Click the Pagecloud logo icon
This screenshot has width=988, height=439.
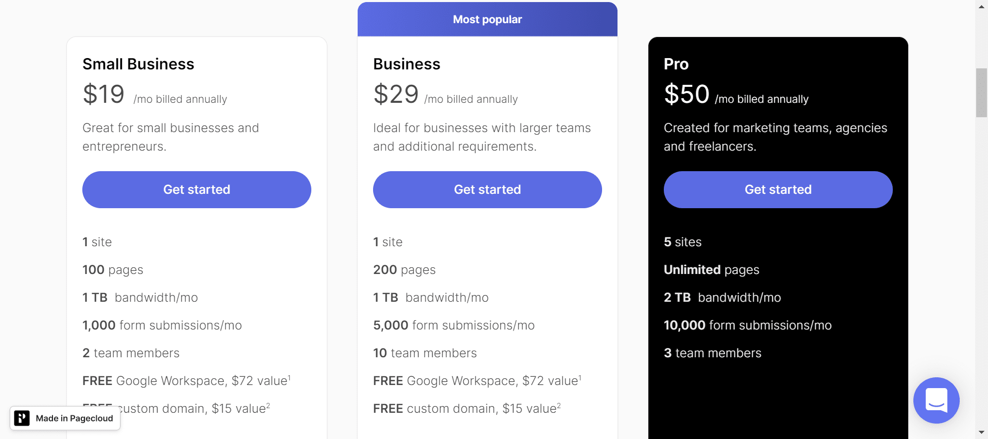click(x=22, y=418)
